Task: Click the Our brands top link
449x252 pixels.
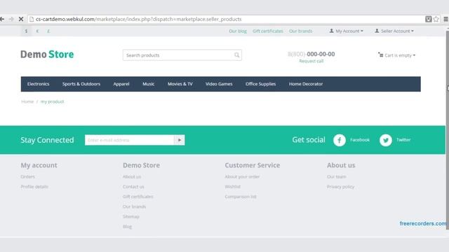Action: point(301,31)
